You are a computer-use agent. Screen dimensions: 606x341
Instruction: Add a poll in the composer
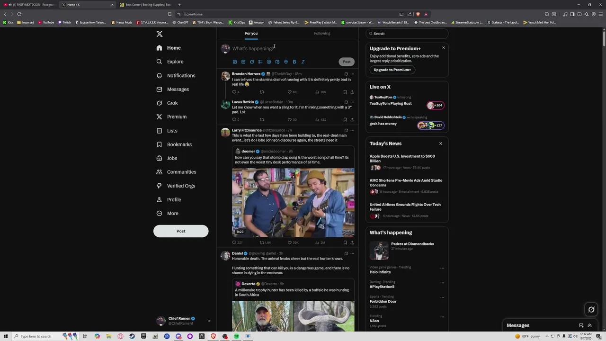click(260, 62)
